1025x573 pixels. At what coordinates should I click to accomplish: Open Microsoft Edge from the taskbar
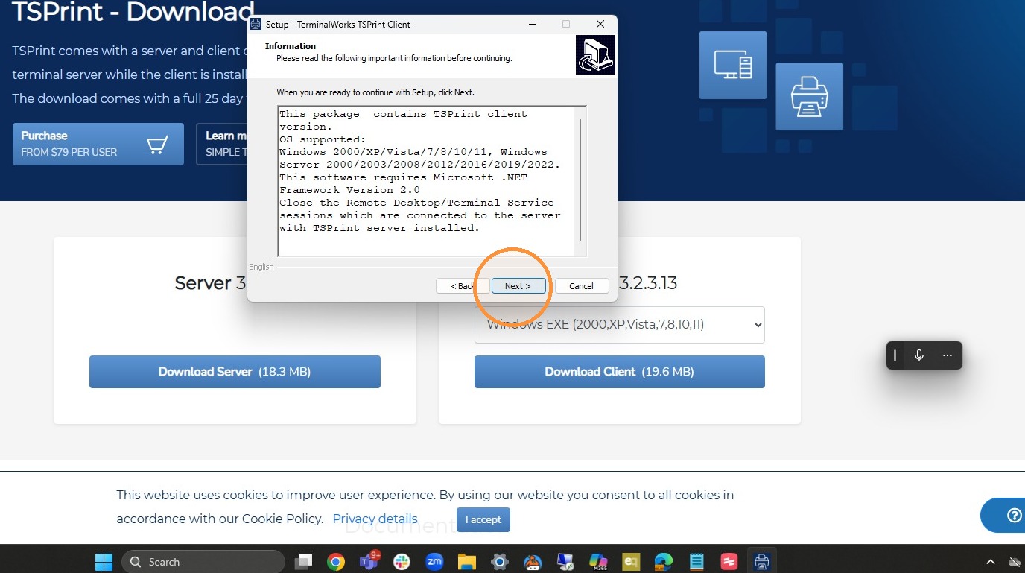[x=664, y=562]
